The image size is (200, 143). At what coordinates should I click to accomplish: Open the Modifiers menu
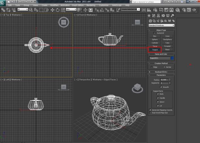(54, 5)
